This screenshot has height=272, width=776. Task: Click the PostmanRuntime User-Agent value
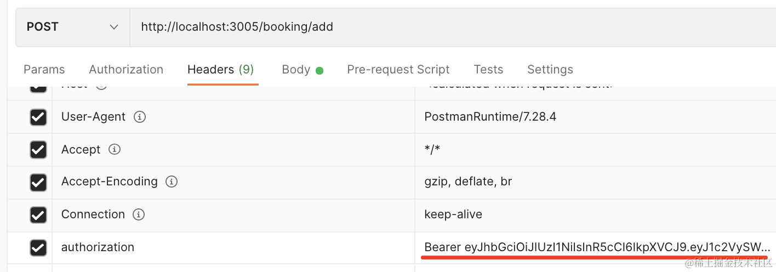490,117
